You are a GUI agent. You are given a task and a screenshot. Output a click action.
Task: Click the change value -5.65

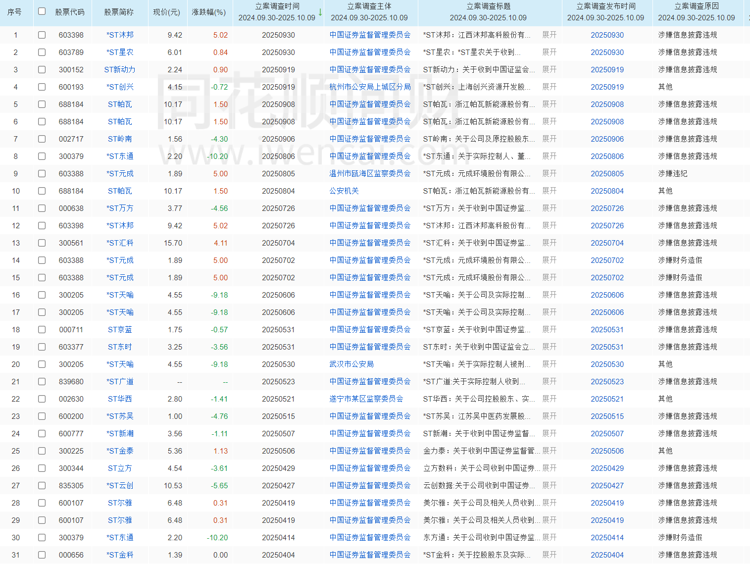point(219,486)
